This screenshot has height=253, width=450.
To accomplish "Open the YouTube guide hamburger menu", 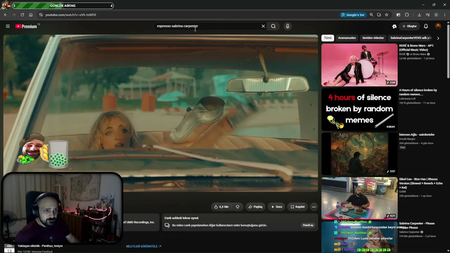I will 8,26.
